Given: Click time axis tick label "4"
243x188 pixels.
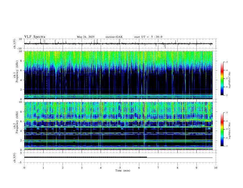Looking at the screenshot, I should [x=101, y=168].
